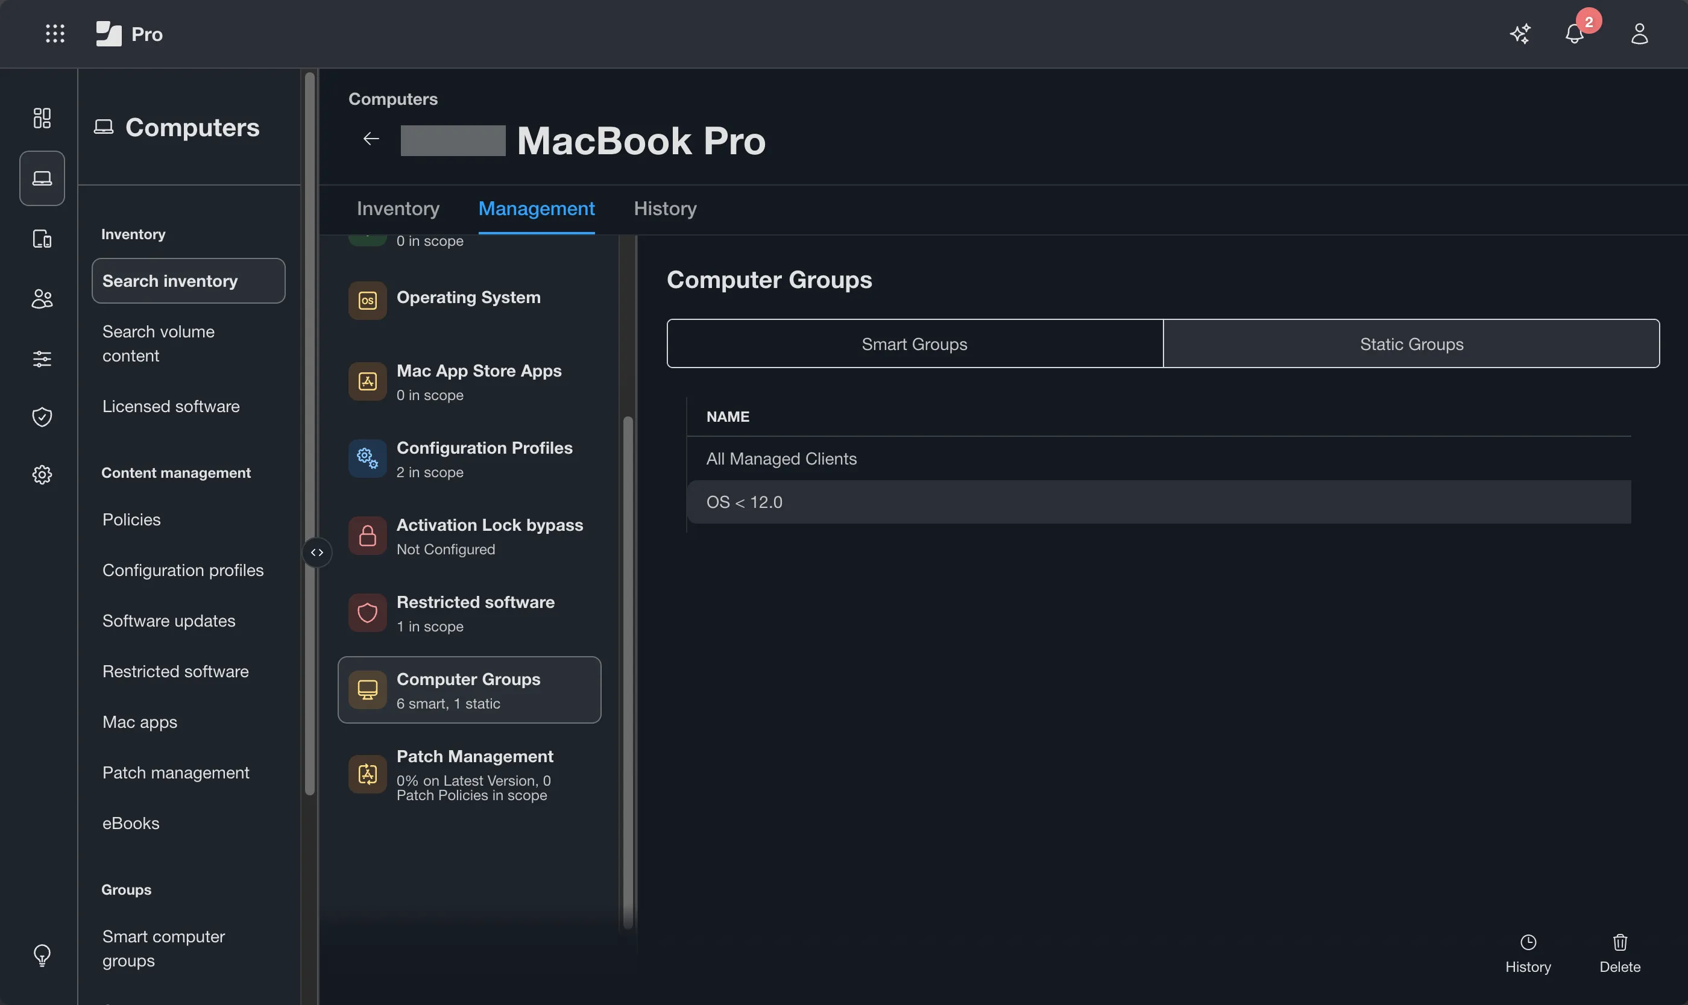Click the Computers sidebar heading
The image size is (1688, 1005).
click(192, 127)
